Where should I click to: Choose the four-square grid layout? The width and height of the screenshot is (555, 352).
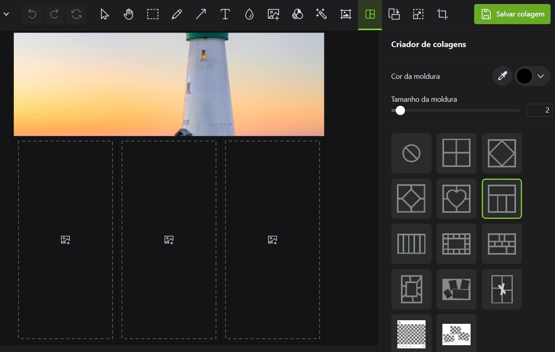pos(456,153)
